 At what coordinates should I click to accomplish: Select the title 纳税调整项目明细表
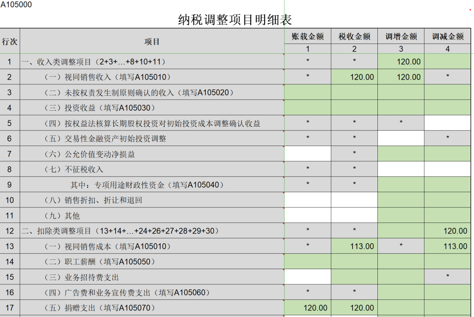tap(235, 20)
